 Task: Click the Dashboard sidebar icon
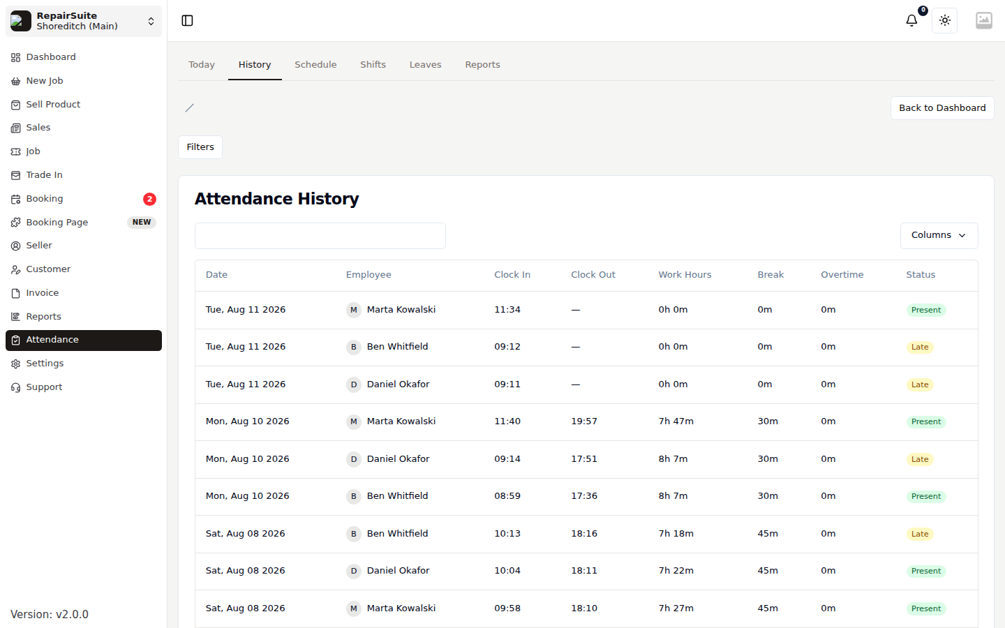[15, 57]
